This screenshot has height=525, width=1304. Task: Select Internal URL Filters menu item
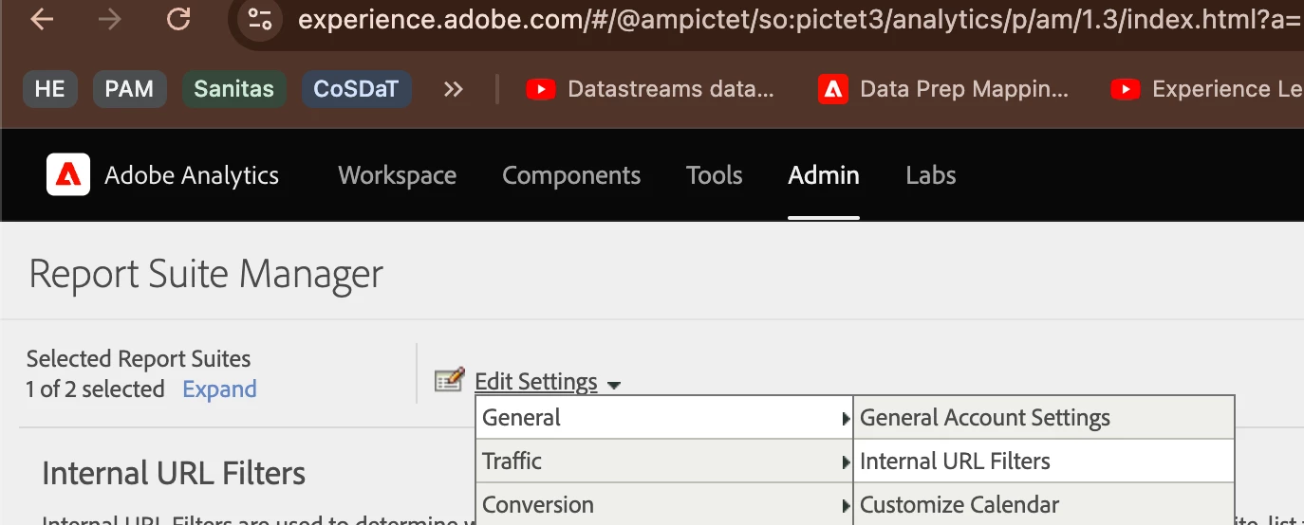click(x=955, y=462)
